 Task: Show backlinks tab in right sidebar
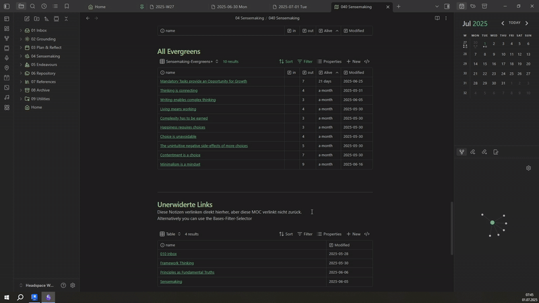[x=473, y=152]
